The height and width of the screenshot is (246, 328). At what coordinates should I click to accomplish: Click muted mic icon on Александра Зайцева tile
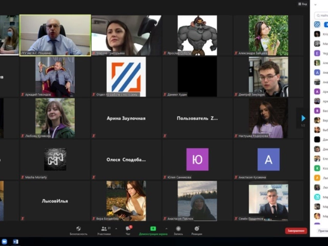(236, 53)
